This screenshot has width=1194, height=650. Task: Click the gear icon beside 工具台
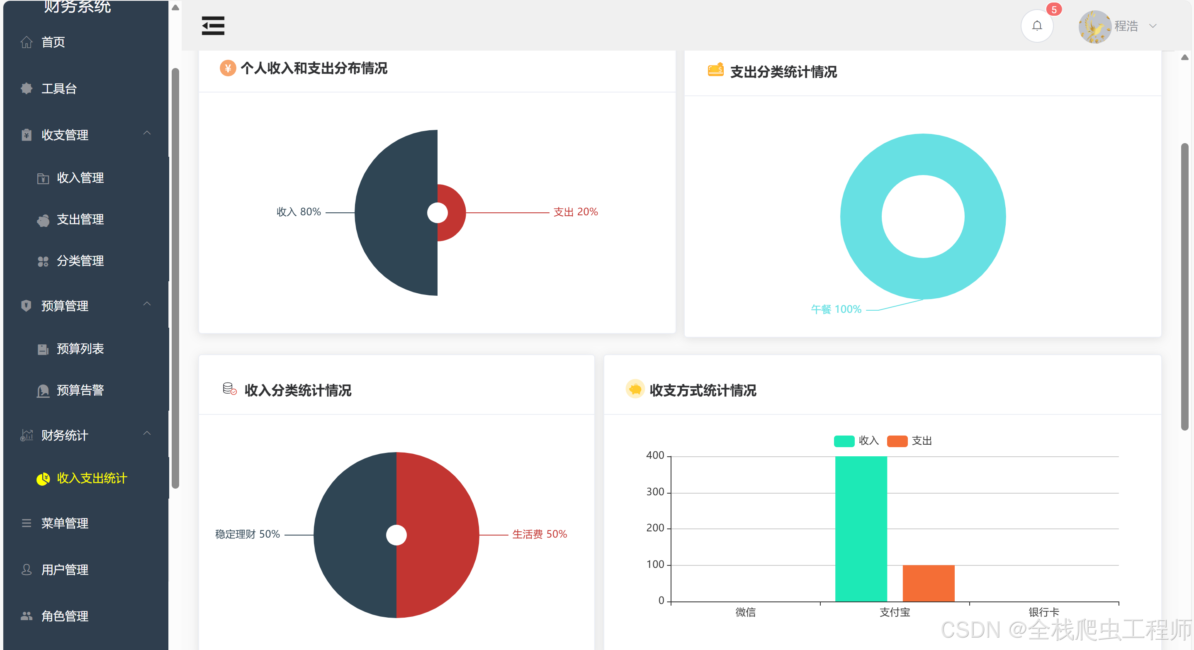[x=27, y=88]
